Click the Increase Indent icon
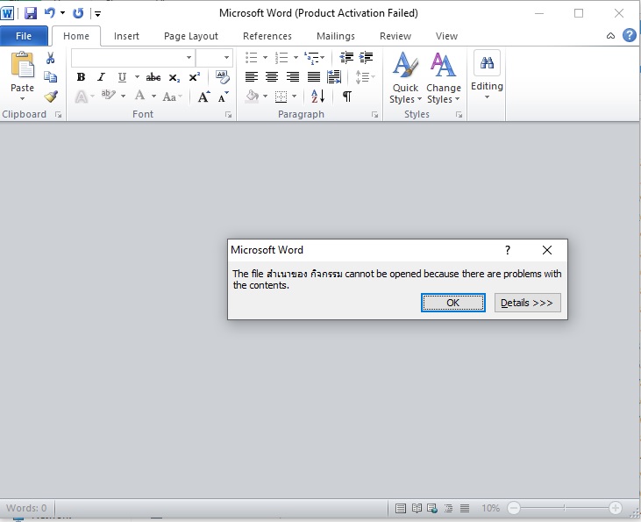This screenshot has height=522, width=641. pyautogui.click(x=367, y=57)
